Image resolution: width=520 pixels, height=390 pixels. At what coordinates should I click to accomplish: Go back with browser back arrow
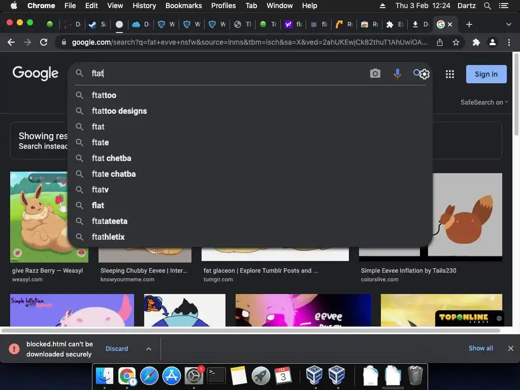(11, 42)
